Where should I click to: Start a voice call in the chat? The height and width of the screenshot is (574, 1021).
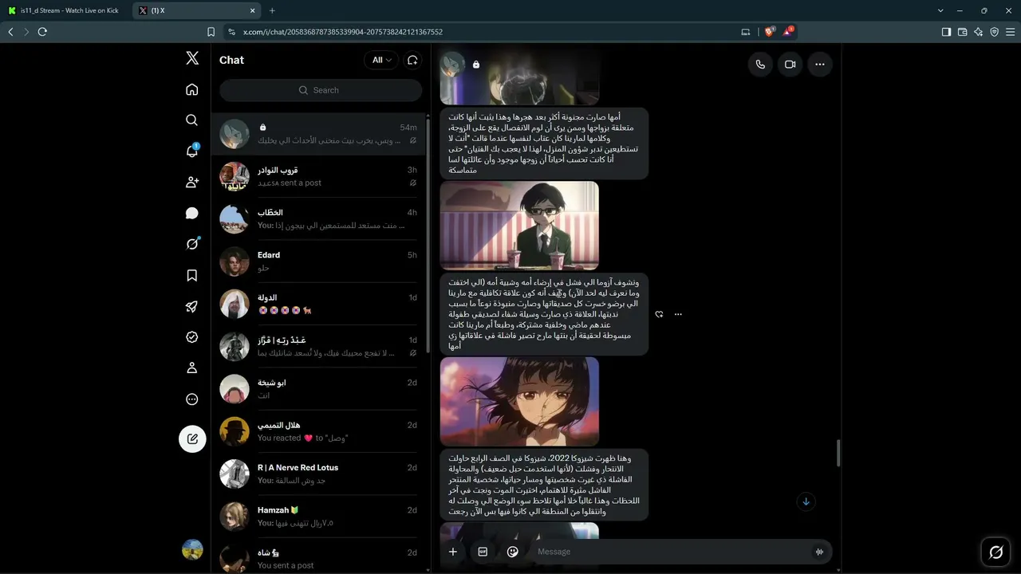tap(760, 65)
